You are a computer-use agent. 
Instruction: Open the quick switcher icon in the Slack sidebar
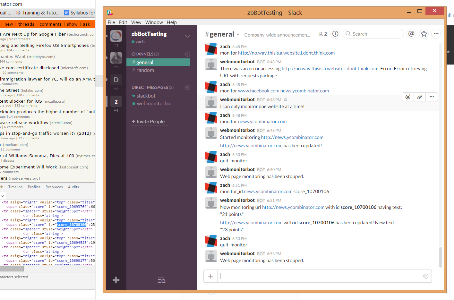162,280
